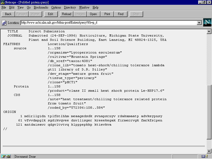Click inside the Location URL field
This screenshot has width=212, height=159.
tap(109, 23)
